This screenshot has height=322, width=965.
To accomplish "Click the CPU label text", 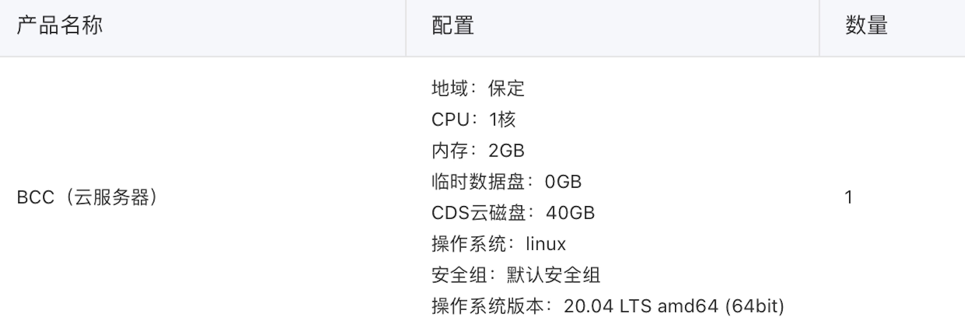I will (450, 120).
